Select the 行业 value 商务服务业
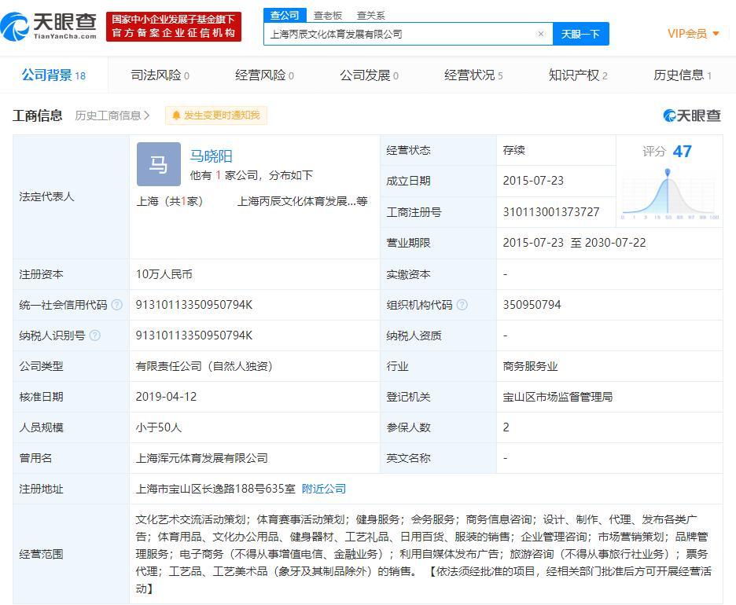Viewport: 736px width, 605px height. tap(531, 366)
